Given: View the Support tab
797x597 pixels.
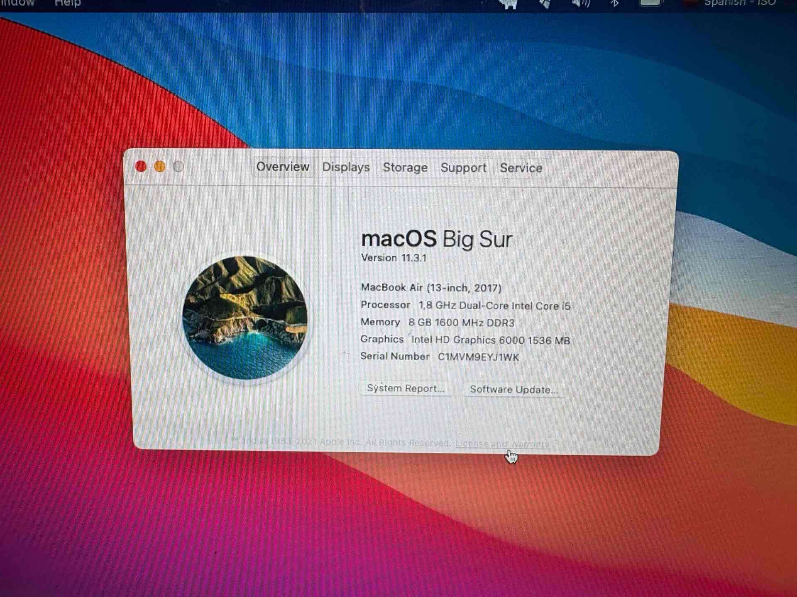Looking at the screenshot, I should point(463,167).
